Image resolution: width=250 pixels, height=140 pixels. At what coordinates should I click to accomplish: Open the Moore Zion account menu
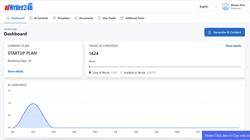[x=237, y=7]
